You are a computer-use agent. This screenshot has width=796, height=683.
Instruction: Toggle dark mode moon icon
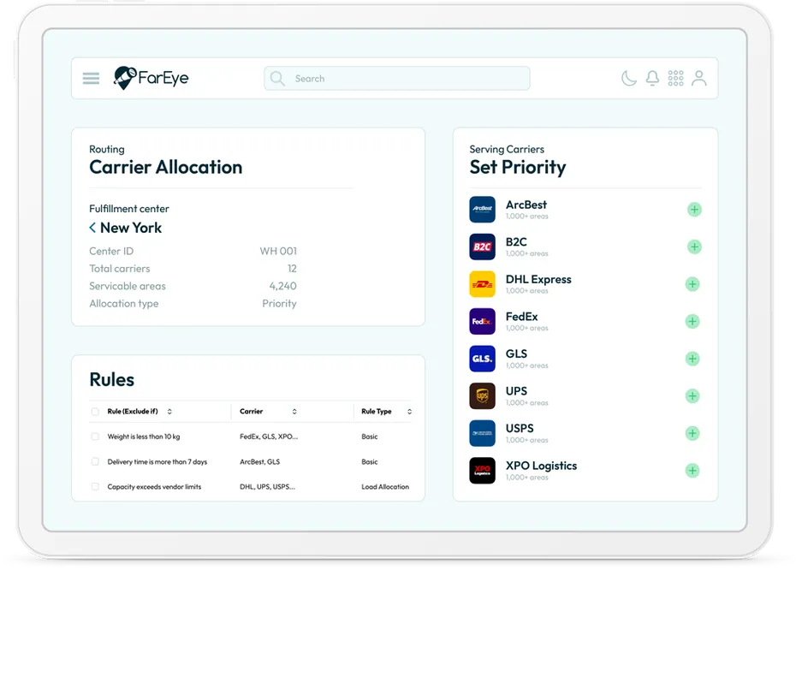629,79
